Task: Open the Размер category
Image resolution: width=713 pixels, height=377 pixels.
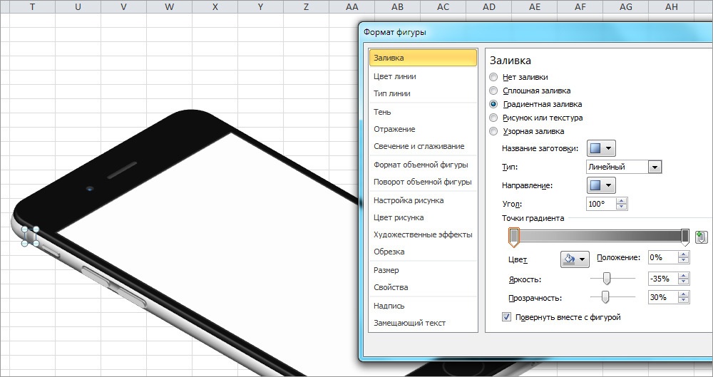Action: [x=386, y=270]
